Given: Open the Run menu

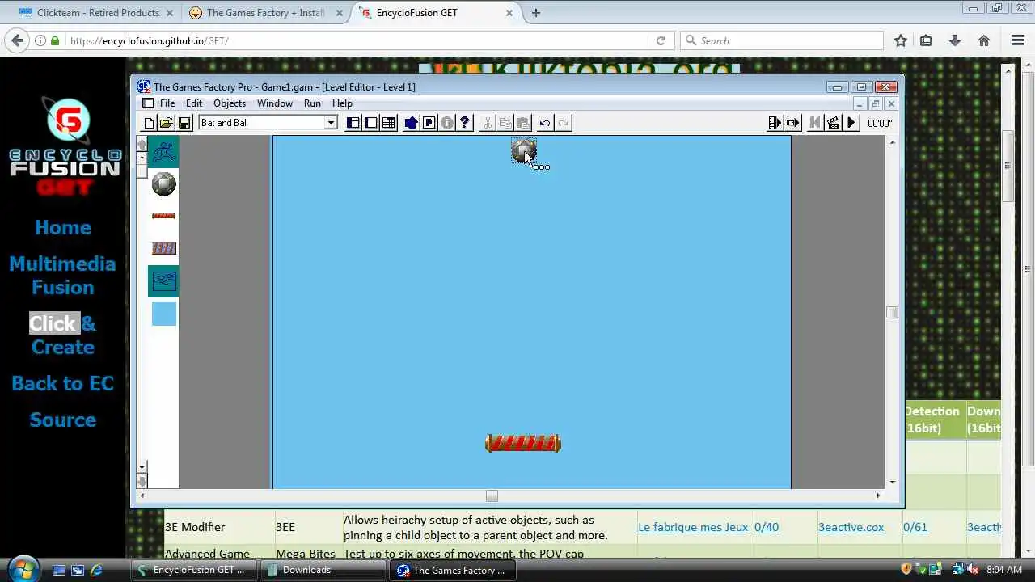Looking at the screenshot, I should (x=312, y=103).
